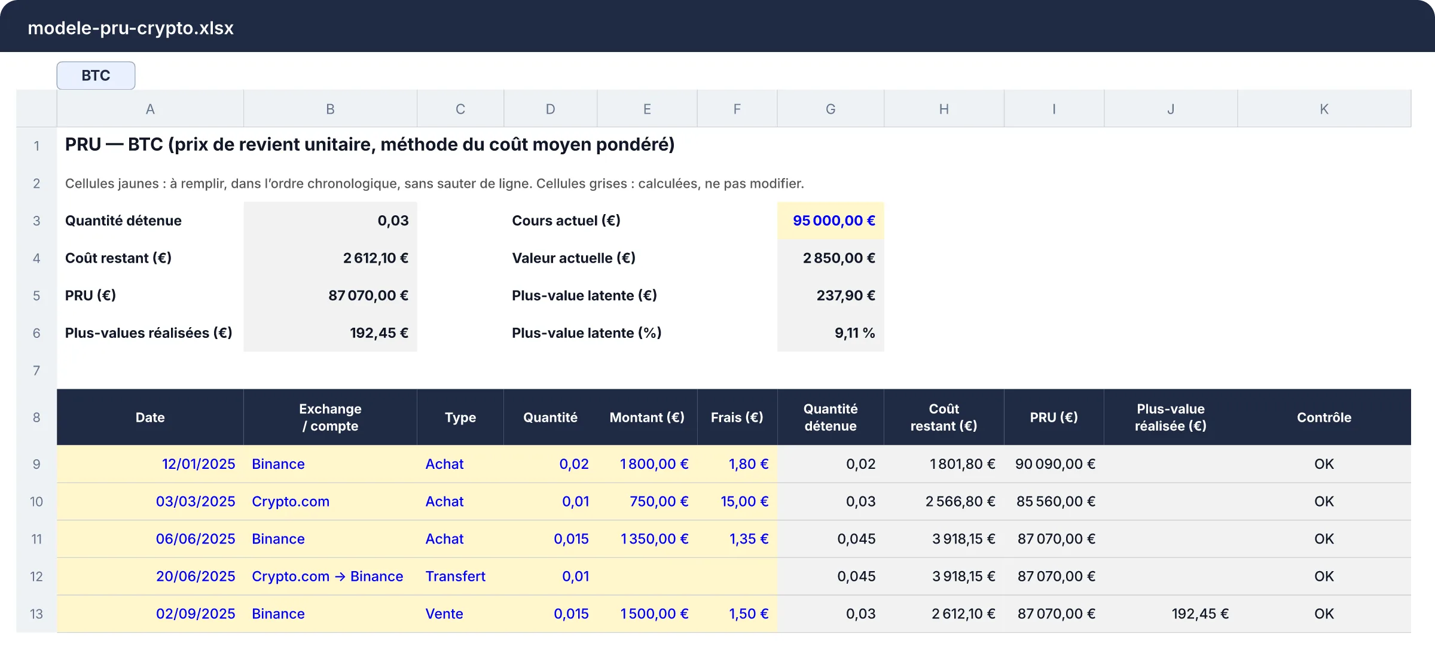Open the BTC sheet tab
1435x665 pixels.
[x=96, y=75]
